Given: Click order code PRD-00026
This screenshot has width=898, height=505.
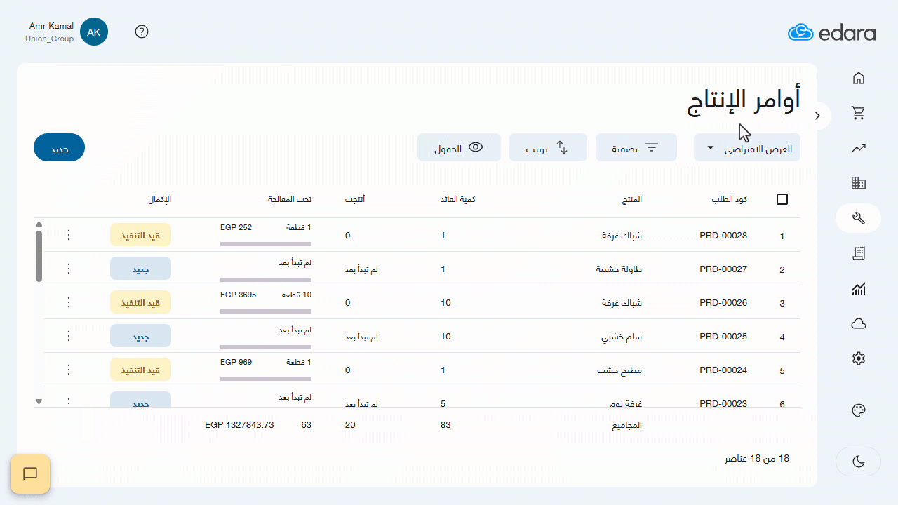Looking at the screenshot, I should [723, 303].
